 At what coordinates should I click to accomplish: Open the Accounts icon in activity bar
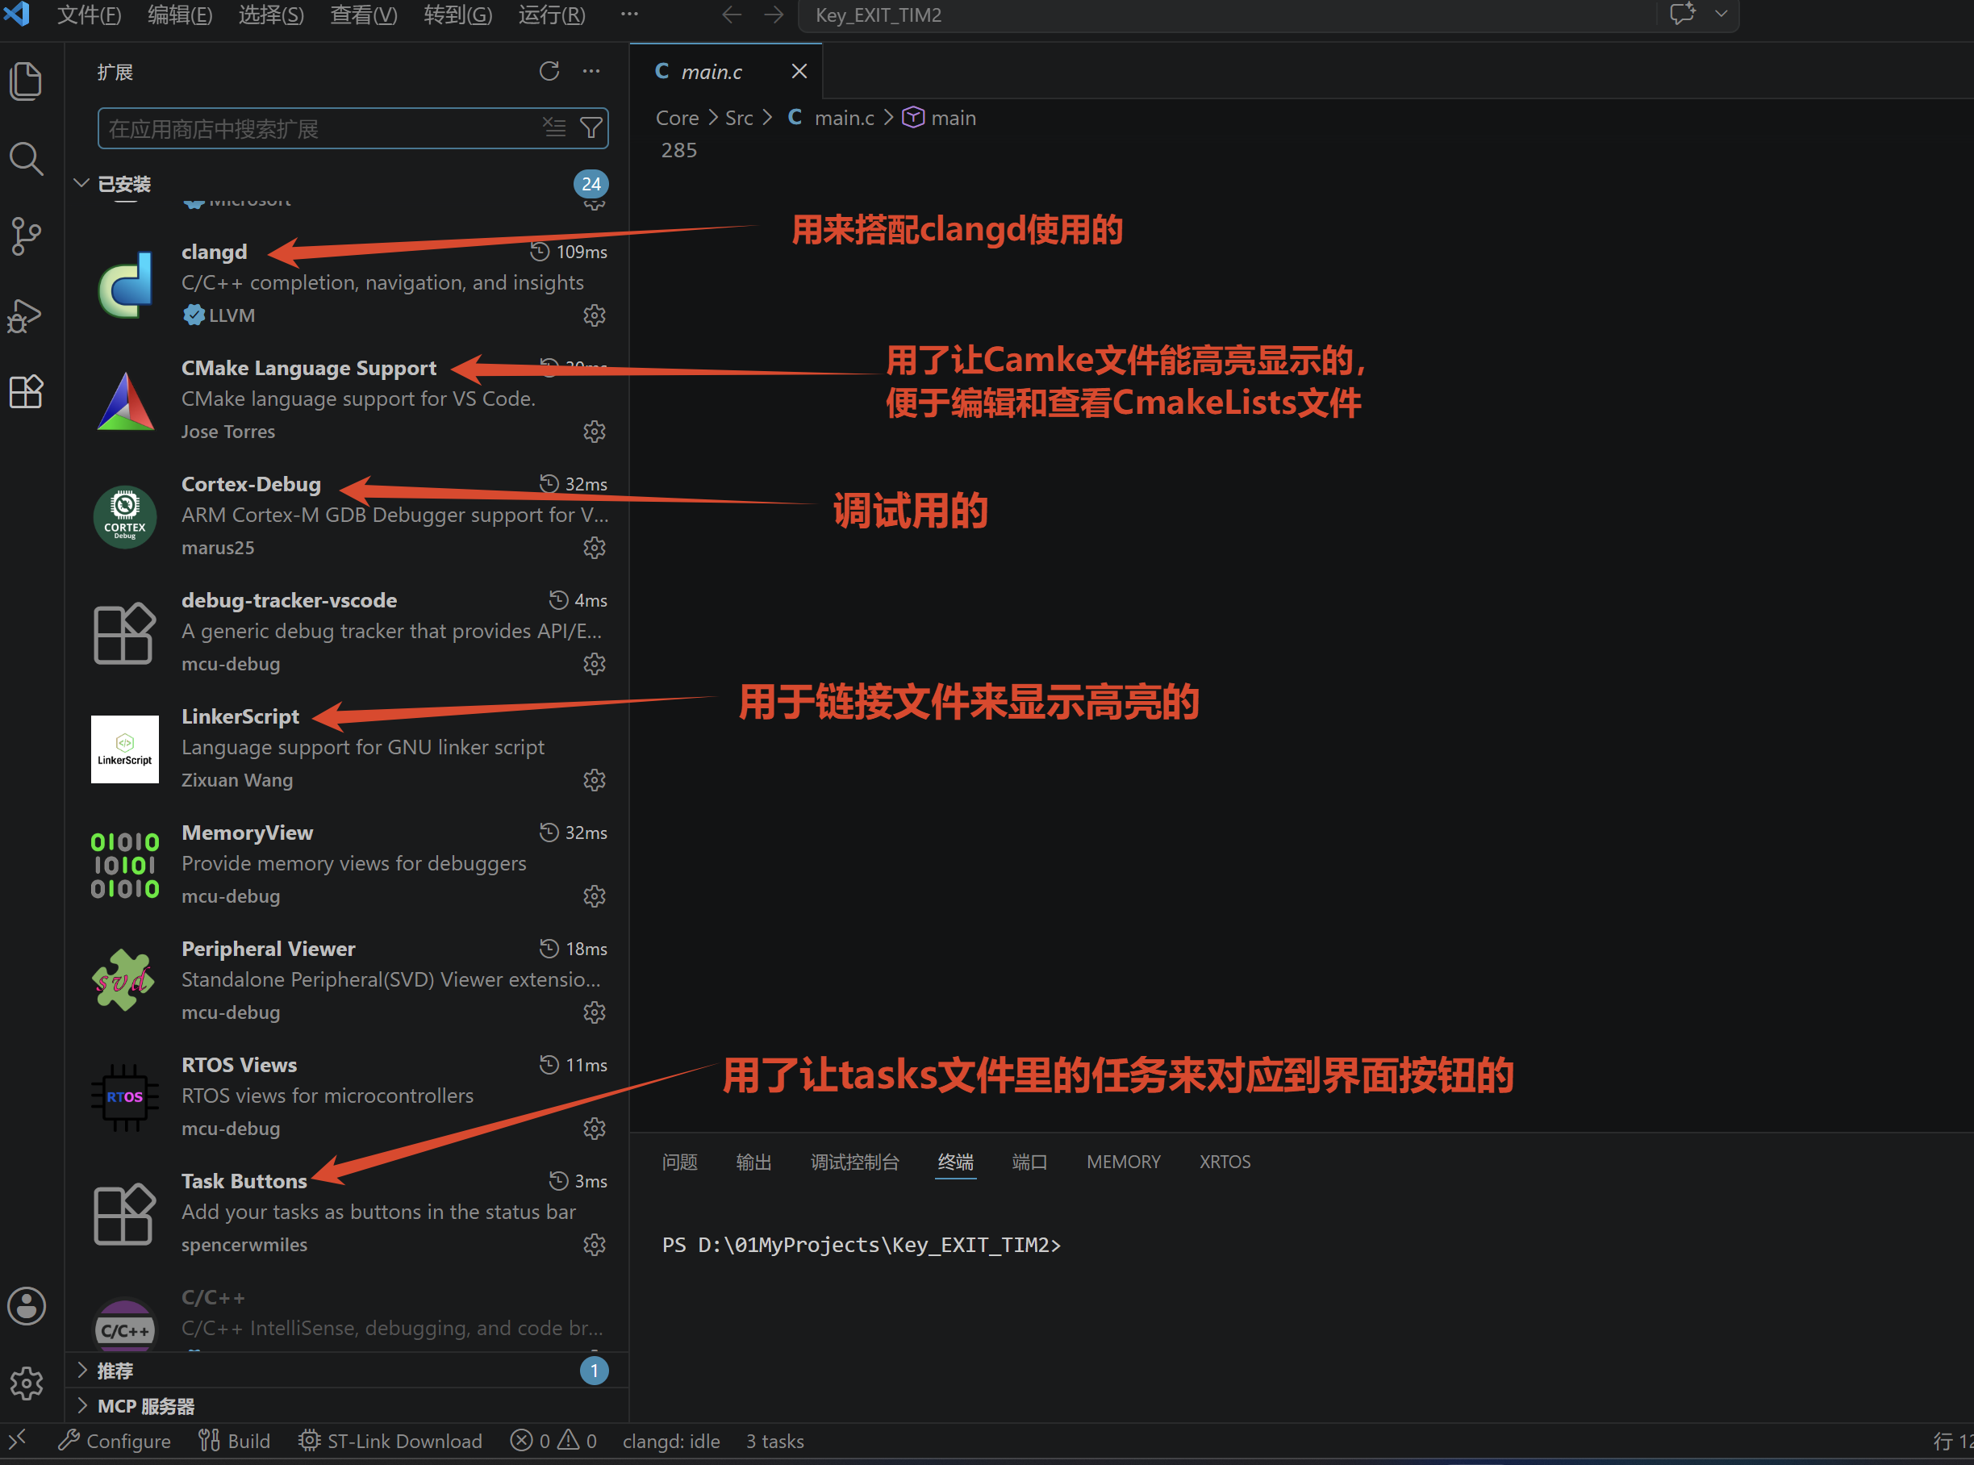[26, 1305]
